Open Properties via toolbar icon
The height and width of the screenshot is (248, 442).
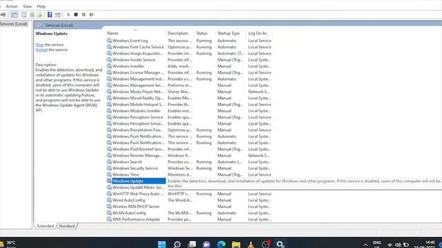click(x=24, y=14)
